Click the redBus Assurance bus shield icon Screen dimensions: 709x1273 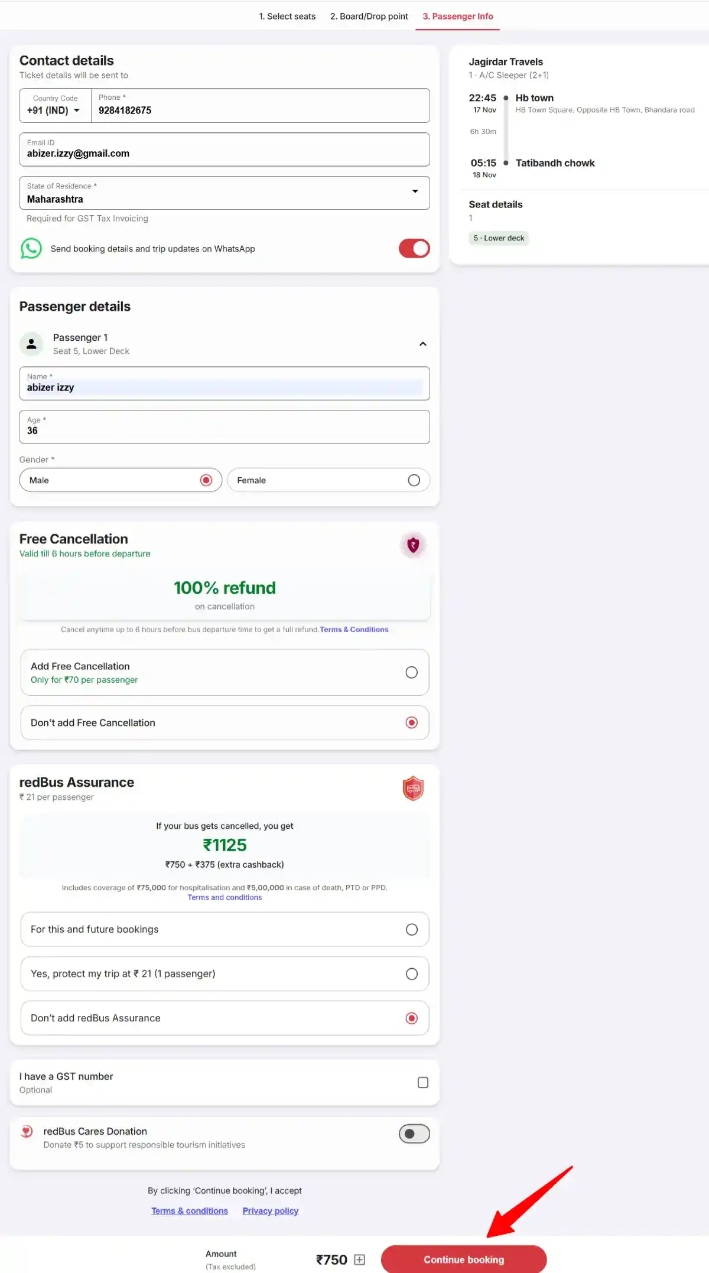[x=414, y=789]
